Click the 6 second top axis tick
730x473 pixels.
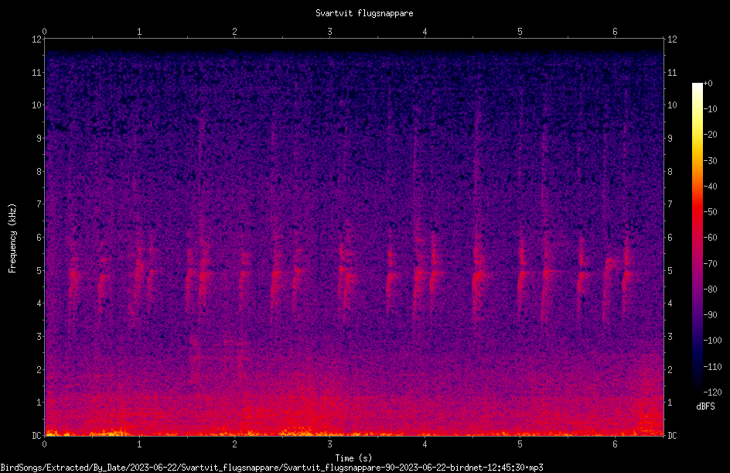coord(615,32)
